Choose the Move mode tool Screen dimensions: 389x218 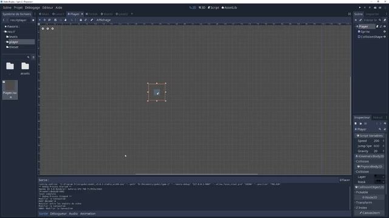pos(44,20)
